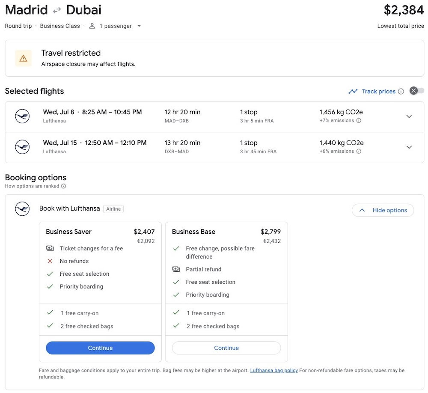This screenshot has height=393, width=428.
Task: Expand the Wed, Jul 15 flight details
Action: point(409,147)
